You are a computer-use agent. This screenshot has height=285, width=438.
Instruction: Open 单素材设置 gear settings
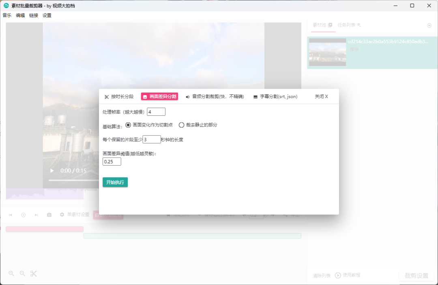(x=75, y=215)
